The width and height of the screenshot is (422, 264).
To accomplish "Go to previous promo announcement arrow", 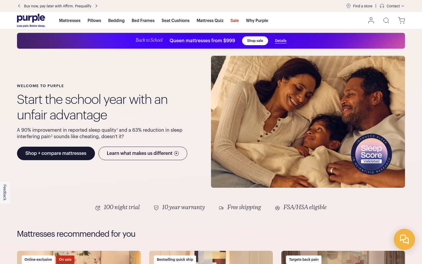I will tap(19, 6).
